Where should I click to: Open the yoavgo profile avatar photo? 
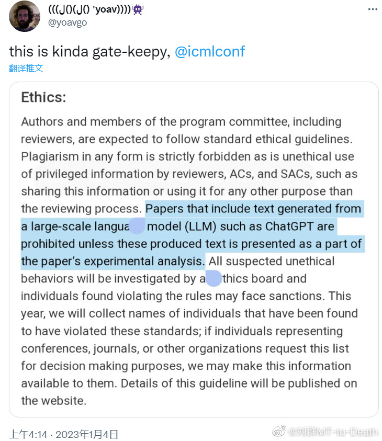click(25, 16)
